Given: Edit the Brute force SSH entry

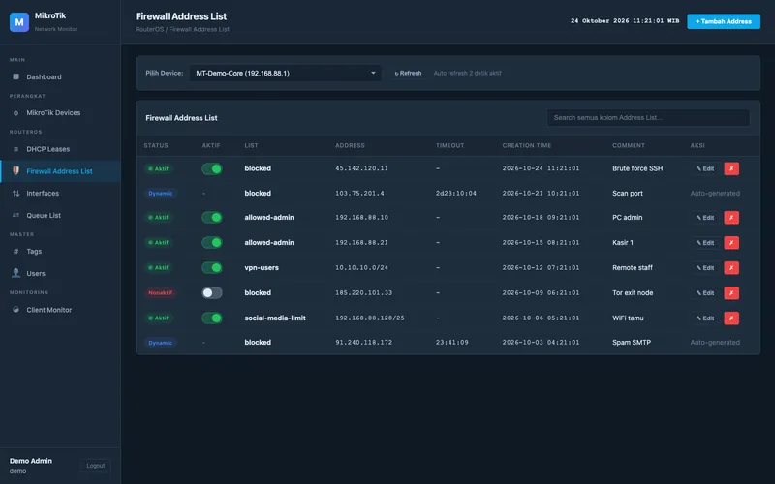Looking at the screenshot, I should point(705,168).
